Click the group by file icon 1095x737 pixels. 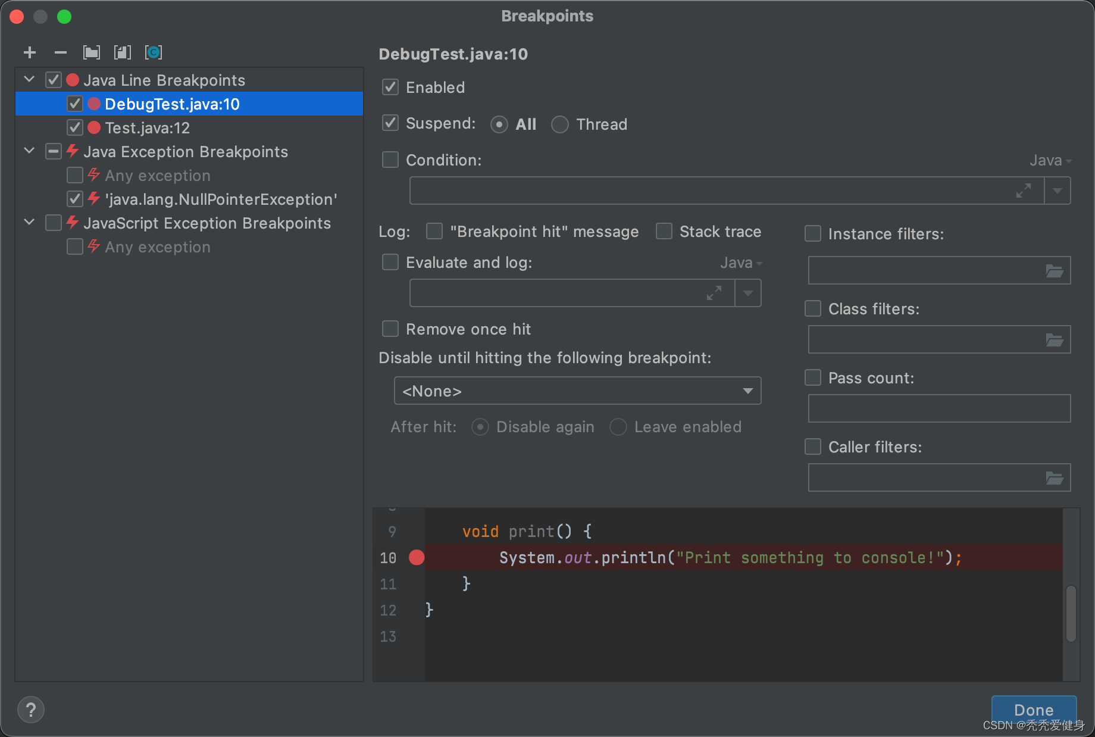123,52
